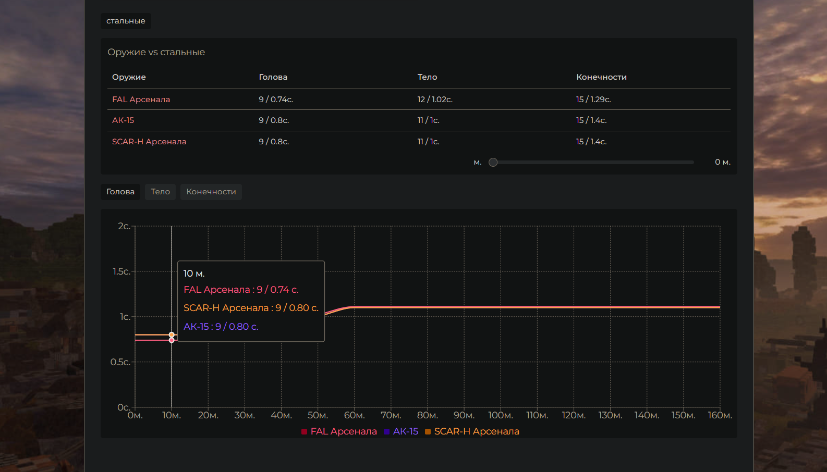827x472 pixels.
Task: Open FAL Арсенала link in the table
Action: 141,100
